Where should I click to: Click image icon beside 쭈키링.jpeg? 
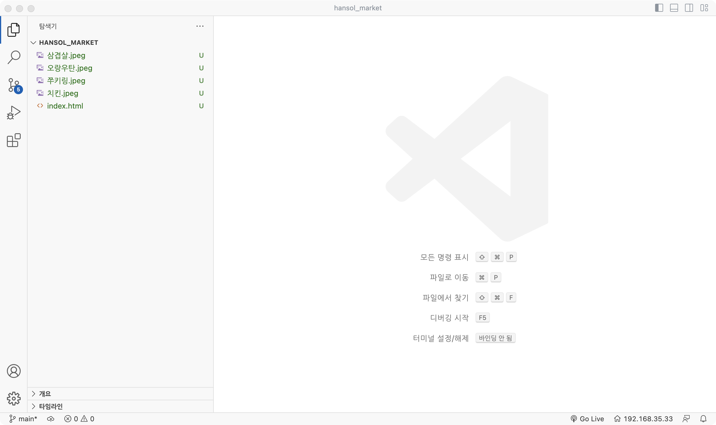(x=40, y=80)
